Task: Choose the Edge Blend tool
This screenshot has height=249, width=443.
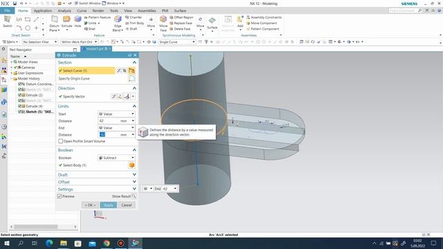Action: pos(118,24)
